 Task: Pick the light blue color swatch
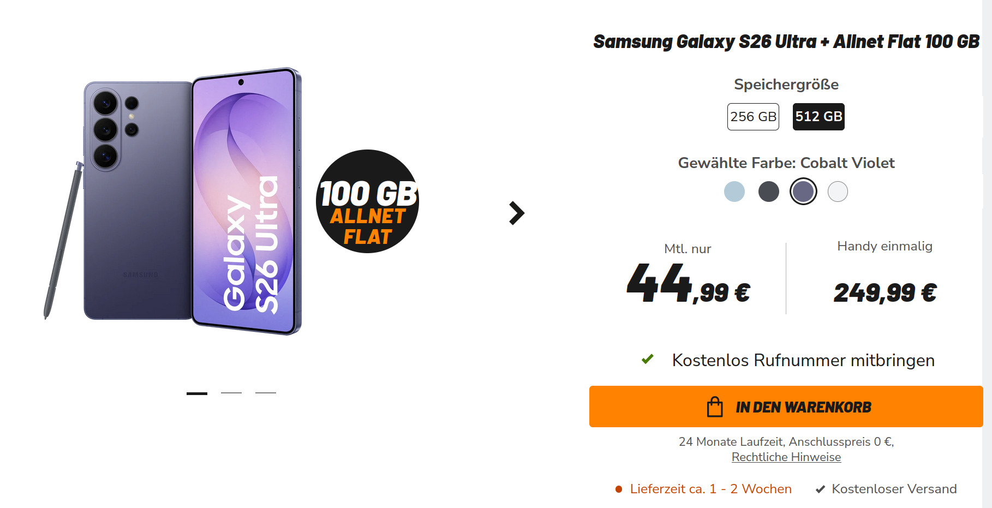(734, 192)
